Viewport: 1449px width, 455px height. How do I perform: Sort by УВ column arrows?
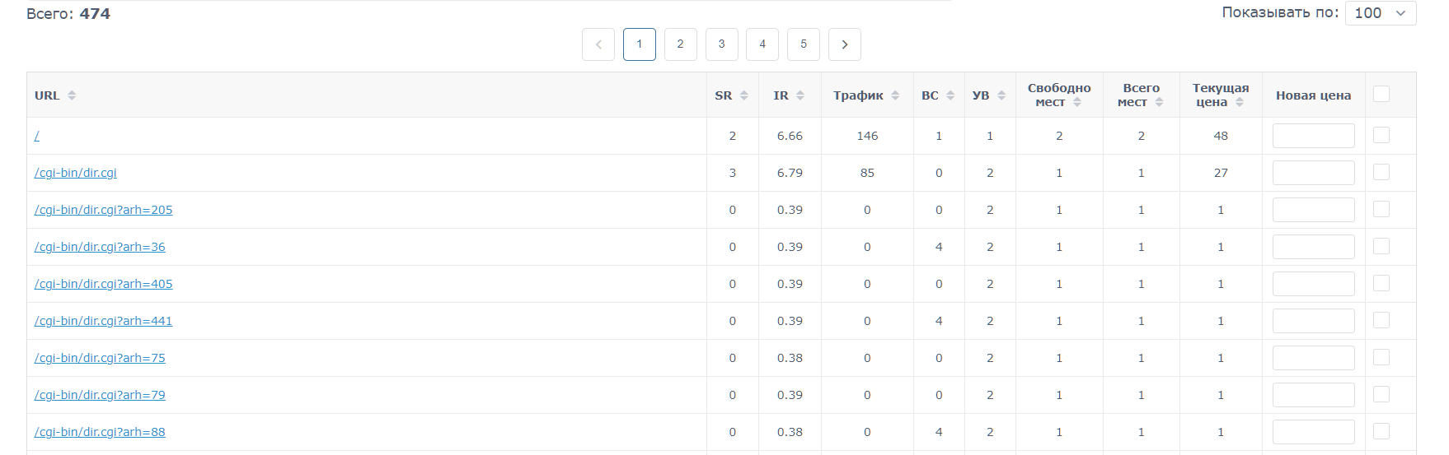click(x=1001, y=95)
